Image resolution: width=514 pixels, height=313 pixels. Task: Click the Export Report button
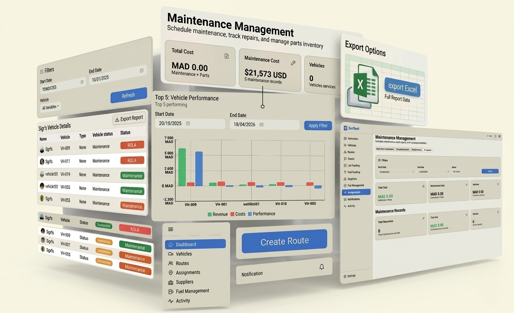coord(128,118)
